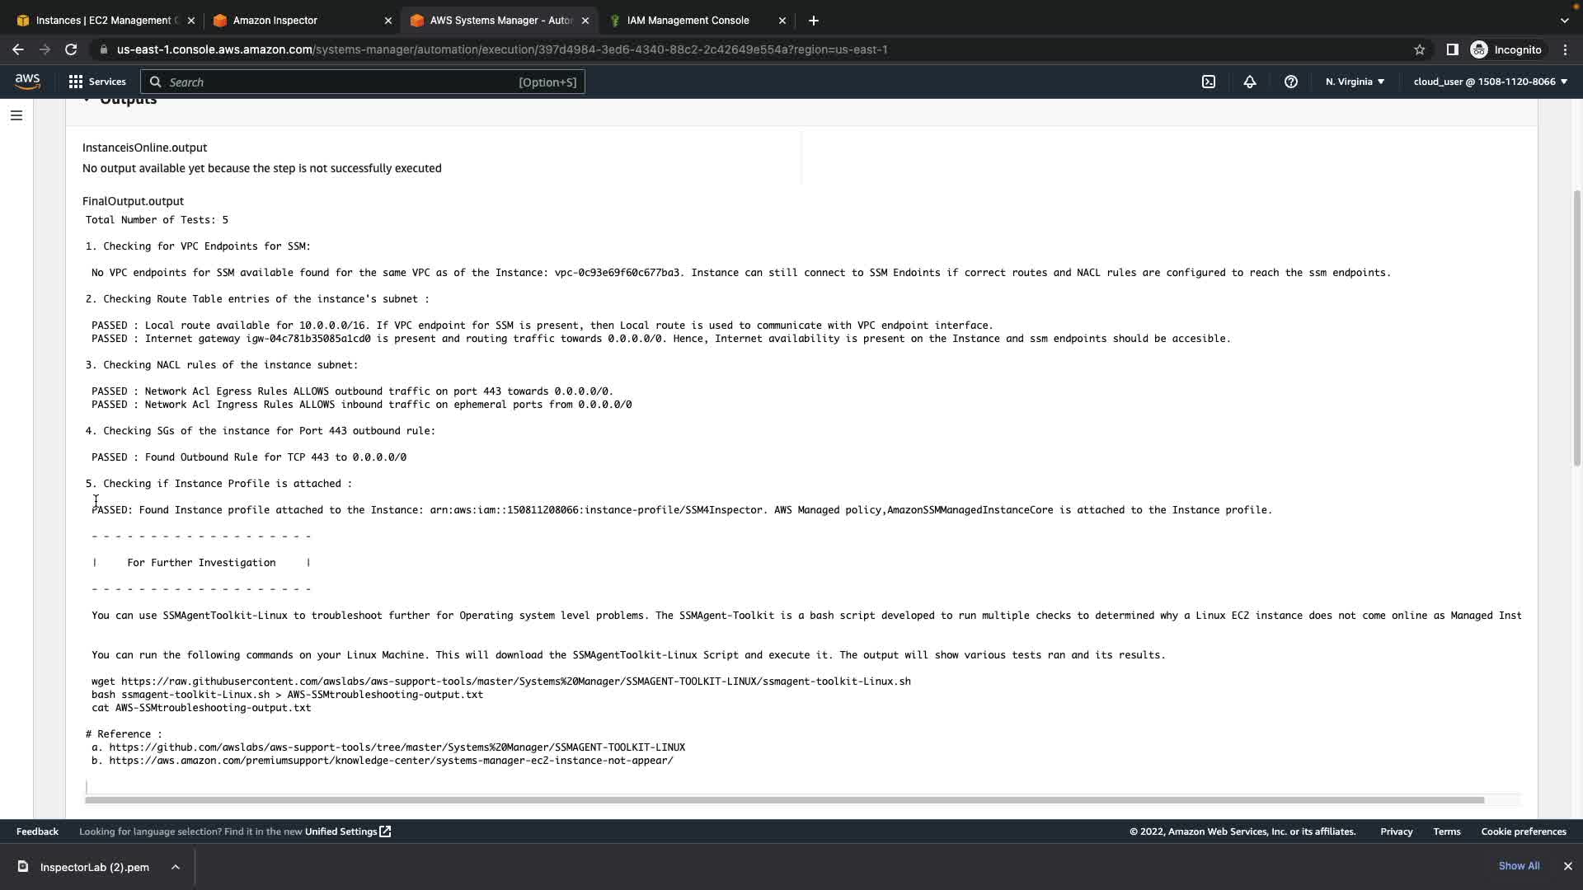
Task: Click the horizontal output scrollbar
Action: pyautogui.click(x=783, y=800)
